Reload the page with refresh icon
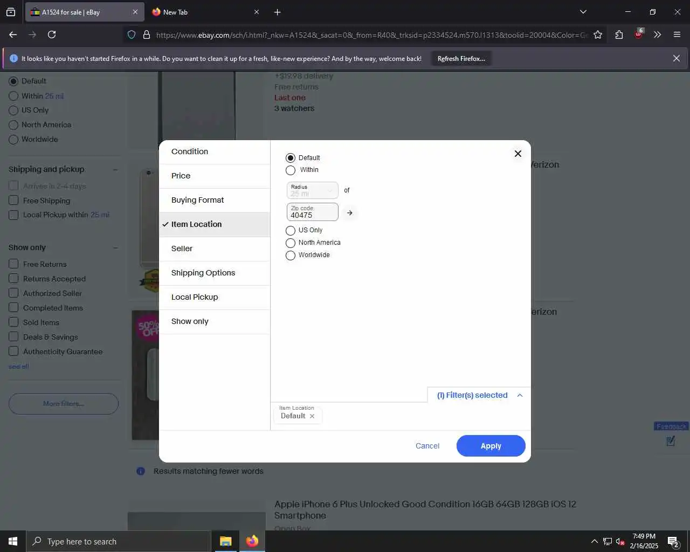This screenshot has height=552, width=690. [52, 34]
